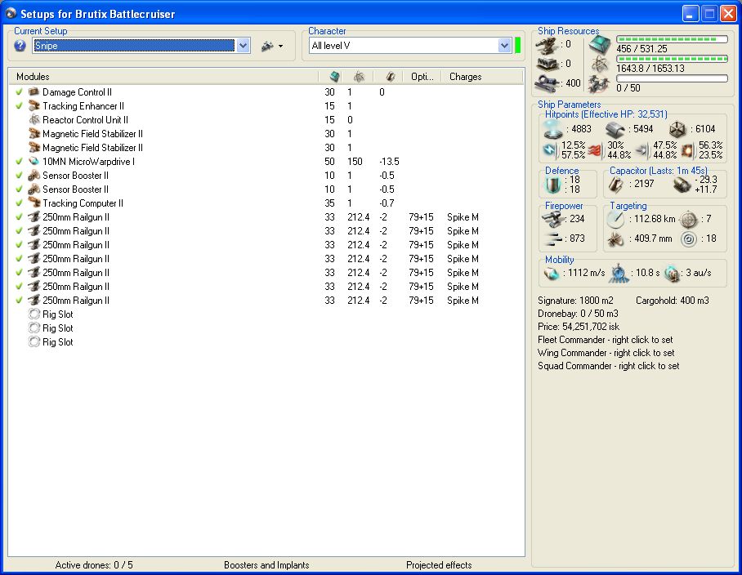Click the kinetic resistance icon beside 47.5%
Screen dimensions: 742x575
click(642, 150)
